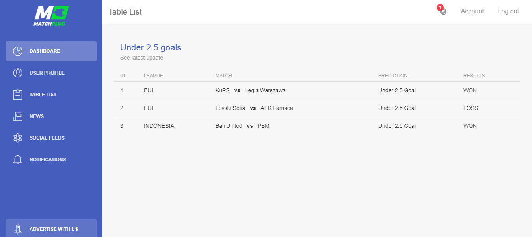Open the Notifications bell icon

18,160
